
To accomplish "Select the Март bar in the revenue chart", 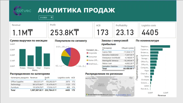I will pyautogui.click(x=39, y=56).
